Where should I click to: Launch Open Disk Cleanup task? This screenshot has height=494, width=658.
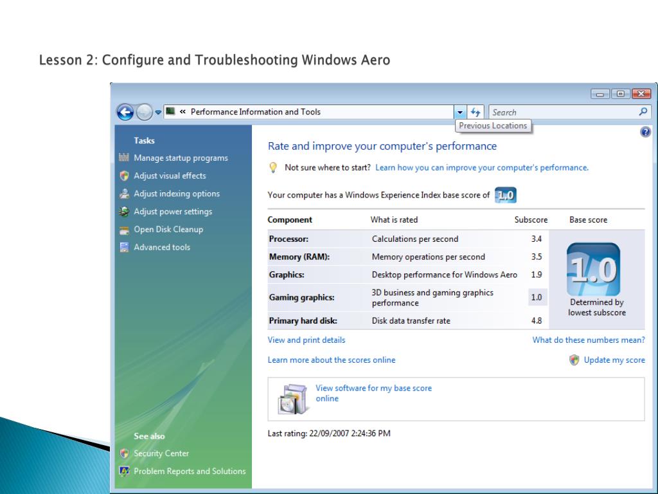(x=168, y=230)
